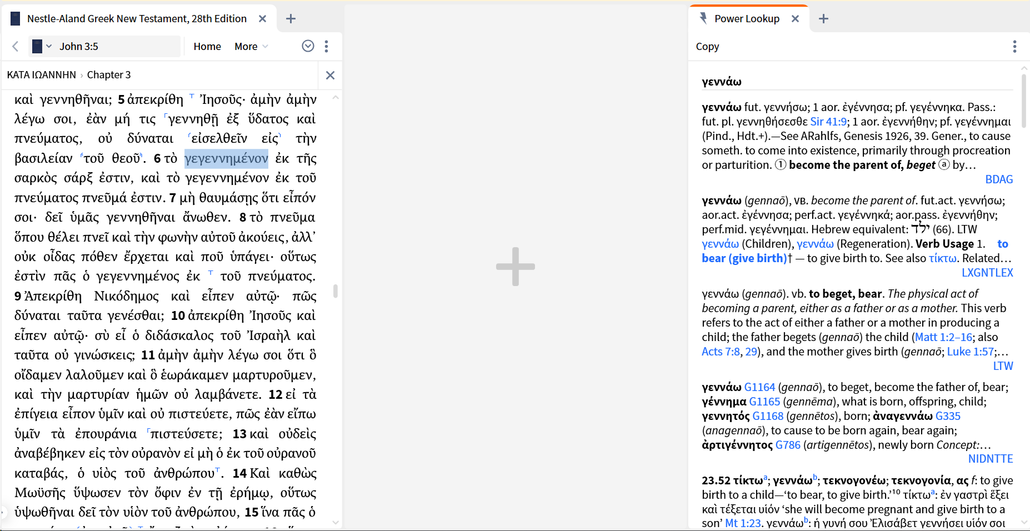1030x531 pixels.
Task: Click Copy in Power Lookup toolbar
Action: coord(707,47)
